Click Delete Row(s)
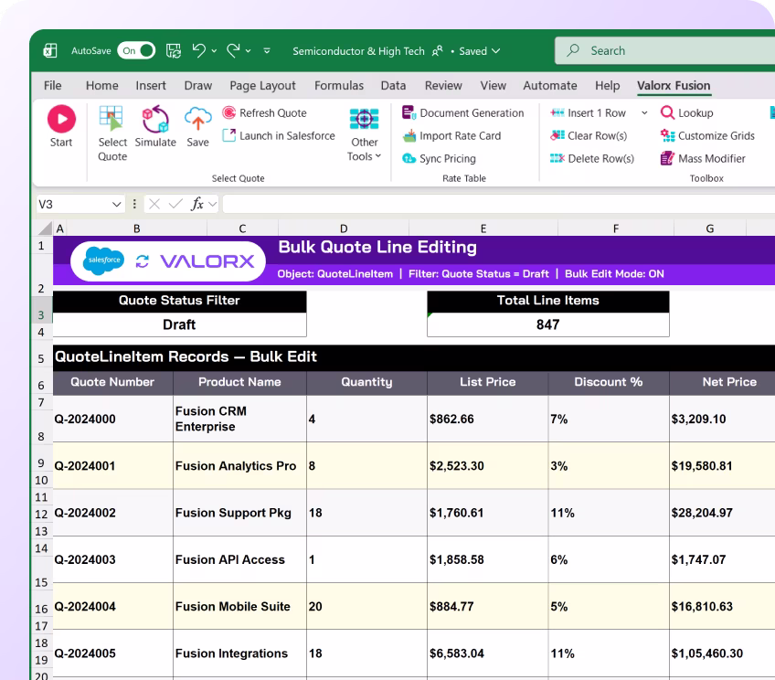This screenshot has width=775, height=680. coord(592,158)
